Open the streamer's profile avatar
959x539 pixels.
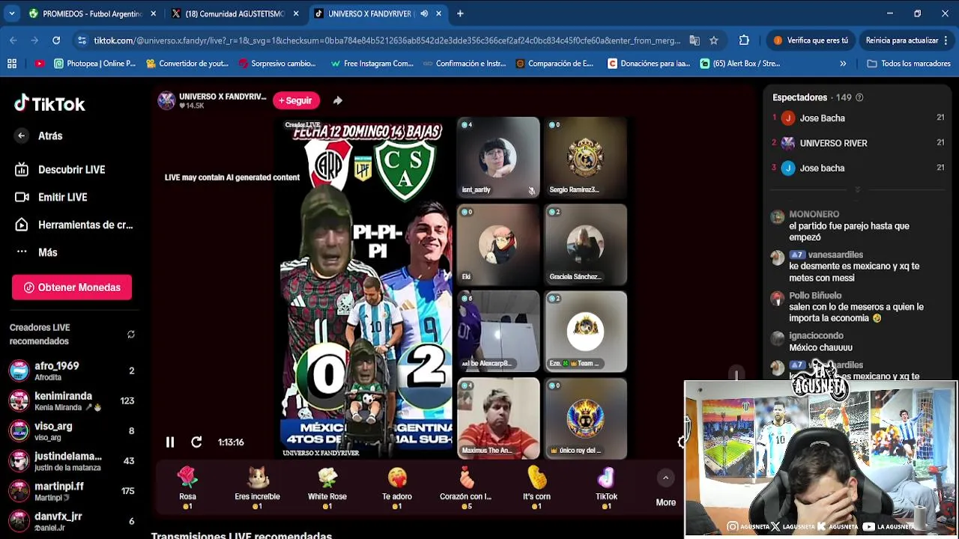(166, 100)
